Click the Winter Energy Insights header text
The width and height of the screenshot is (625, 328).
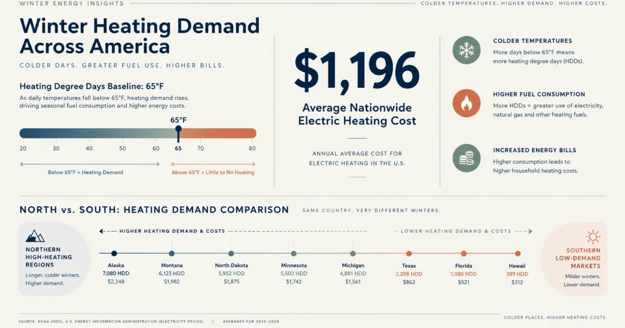tap(71, 4)
